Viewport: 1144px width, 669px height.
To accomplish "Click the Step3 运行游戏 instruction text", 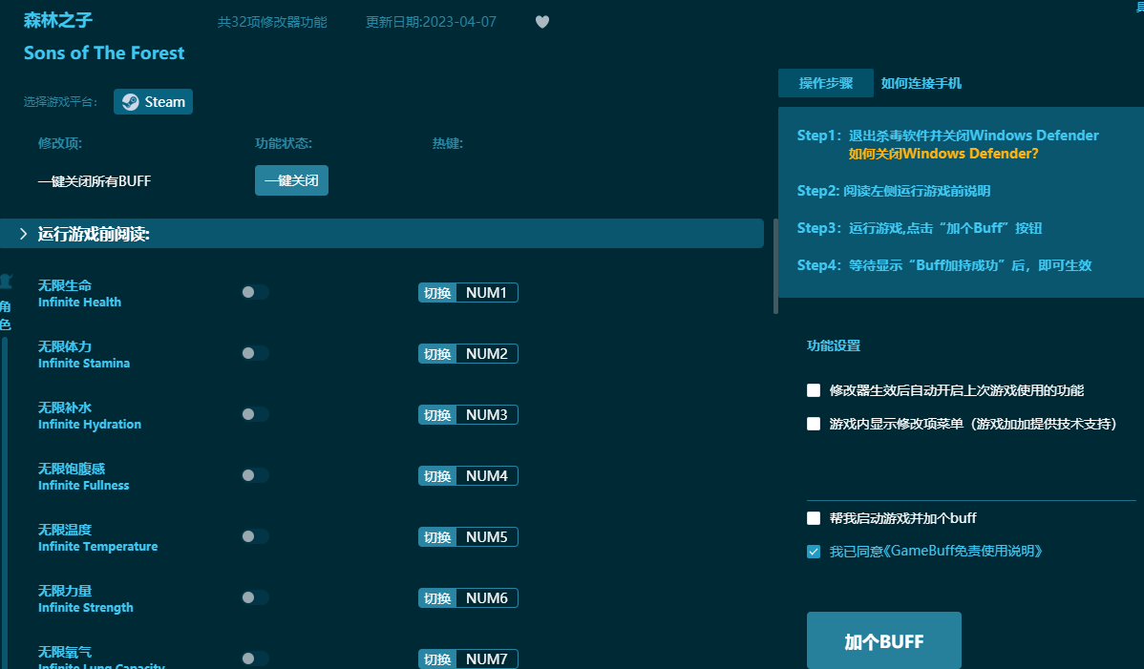I will point(920,228).
